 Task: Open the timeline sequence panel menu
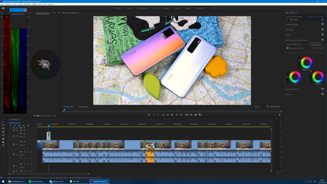point(19,119)
